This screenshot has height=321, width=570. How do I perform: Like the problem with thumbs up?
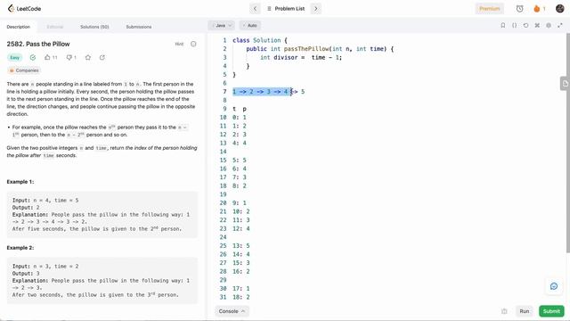(x=51, y=57)
